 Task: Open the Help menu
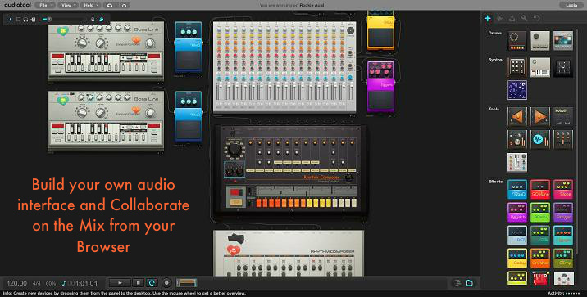click(x=91, y=5)
